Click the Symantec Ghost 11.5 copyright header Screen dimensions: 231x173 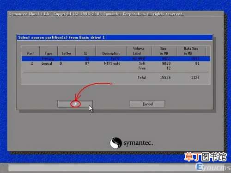coord(96,14)
